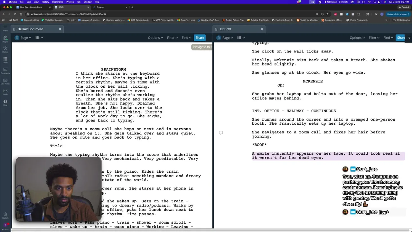This screenshot has height=232, width=412.
Task: Open Find dropdown in Default Document pane
Action: click(186, 38)
